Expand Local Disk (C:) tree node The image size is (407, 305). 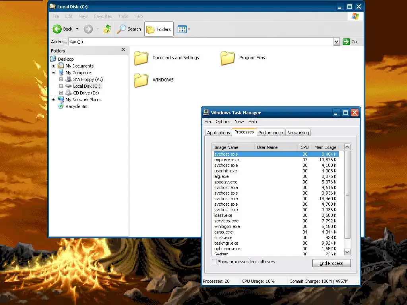pos(61,86)
